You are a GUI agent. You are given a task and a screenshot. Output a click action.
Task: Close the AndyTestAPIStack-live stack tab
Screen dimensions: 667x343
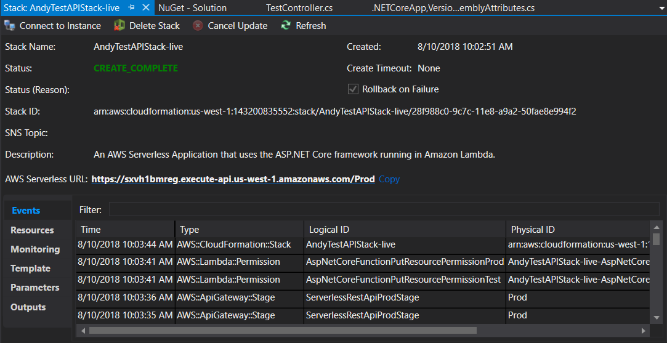coord(145,8)
